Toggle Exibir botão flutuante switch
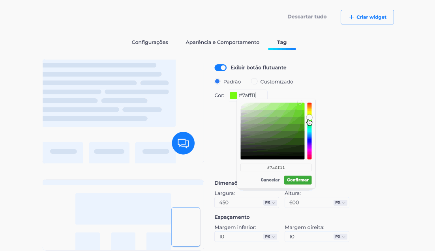 click(x=221, y=67)
